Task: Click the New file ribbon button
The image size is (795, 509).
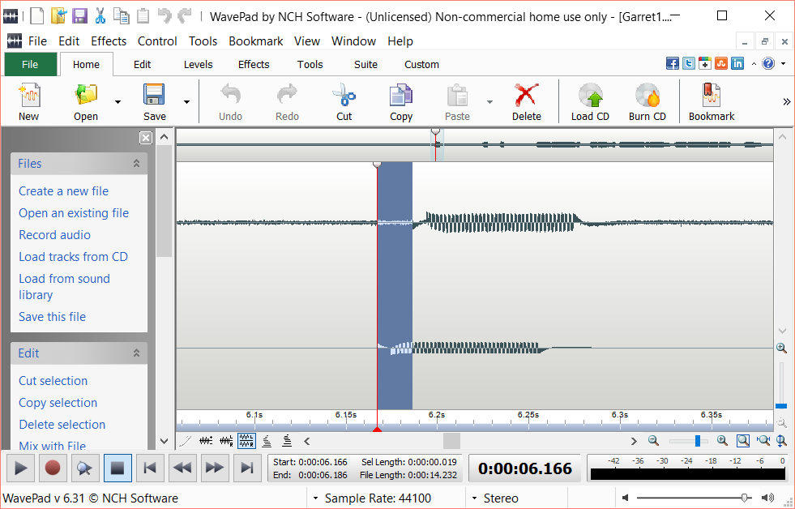Action: coord(29,102)
